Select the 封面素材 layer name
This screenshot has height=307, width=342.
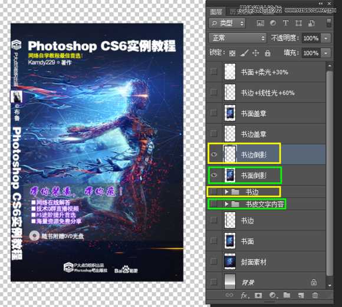point(254,262)
